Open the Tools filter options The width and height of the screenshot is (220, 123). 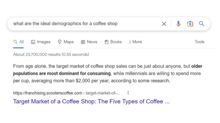point(199,42)
